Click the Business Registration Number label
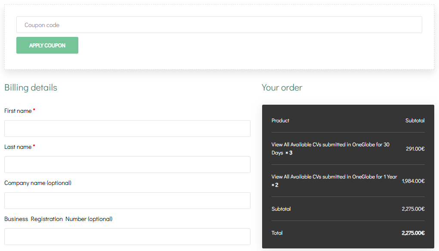The width and height of the screenshot is (439, 251). coord(58,219)
